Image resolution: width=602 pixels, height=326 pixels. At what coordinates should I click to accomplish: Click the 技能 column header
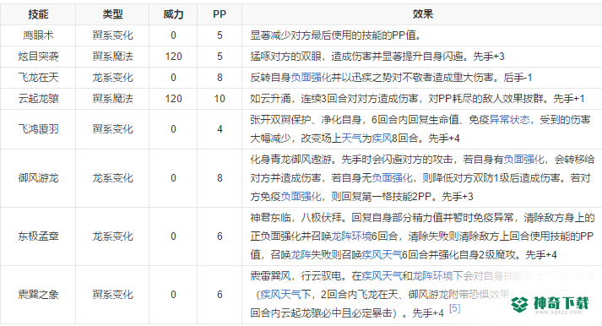click(38, 14)
